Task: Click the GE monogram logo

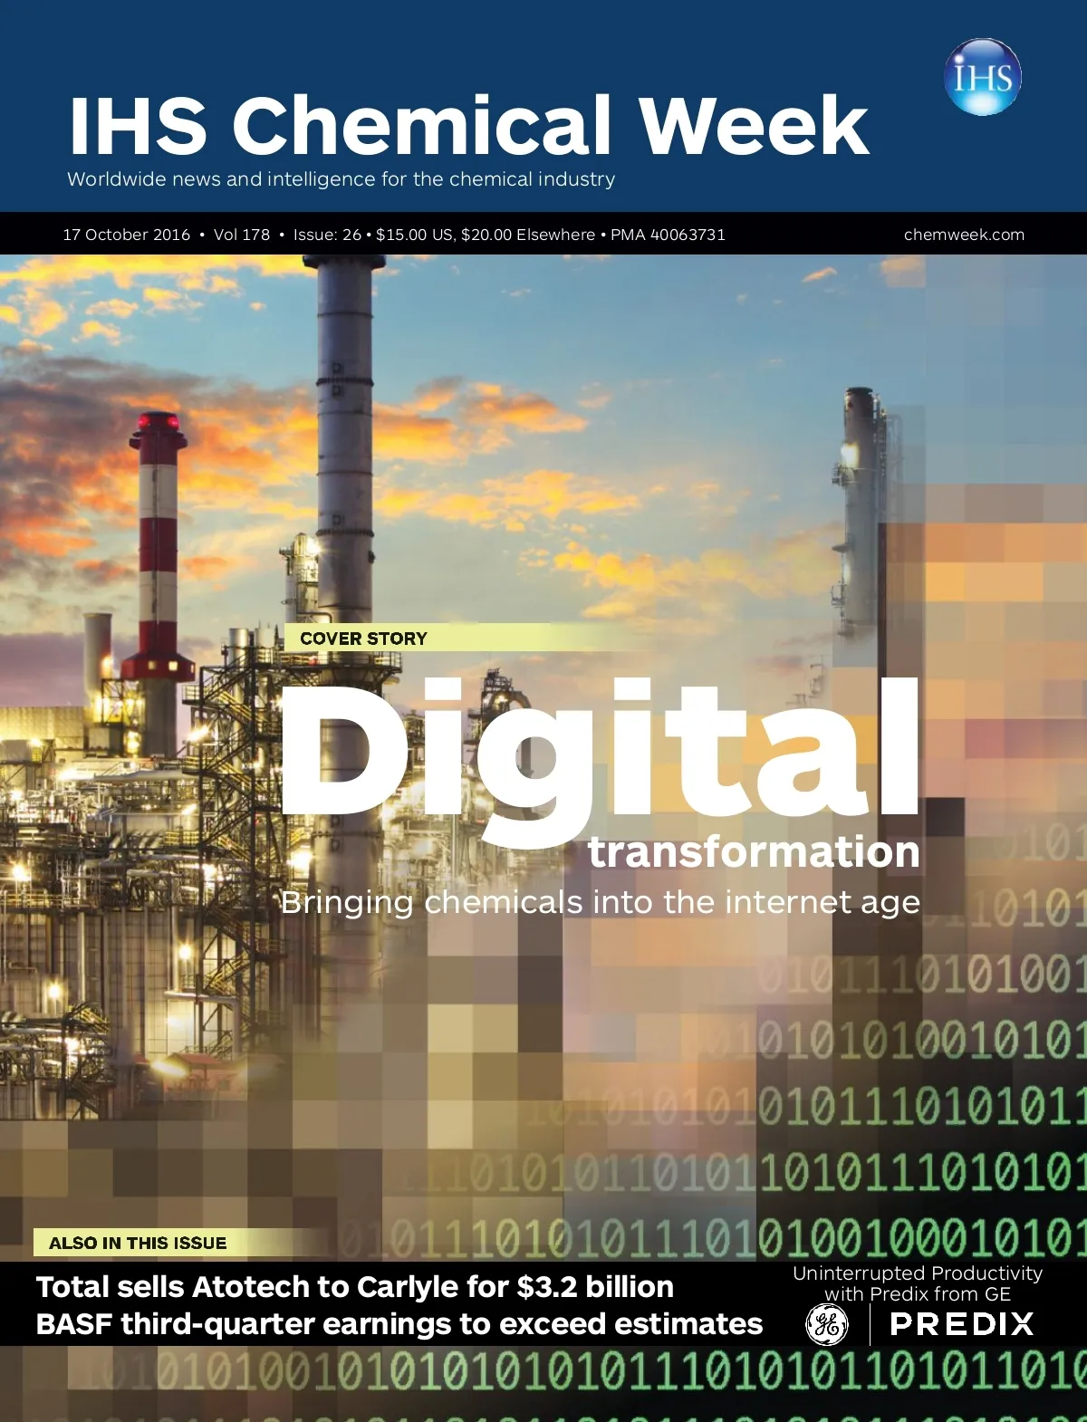Action: pos(827,1324)
